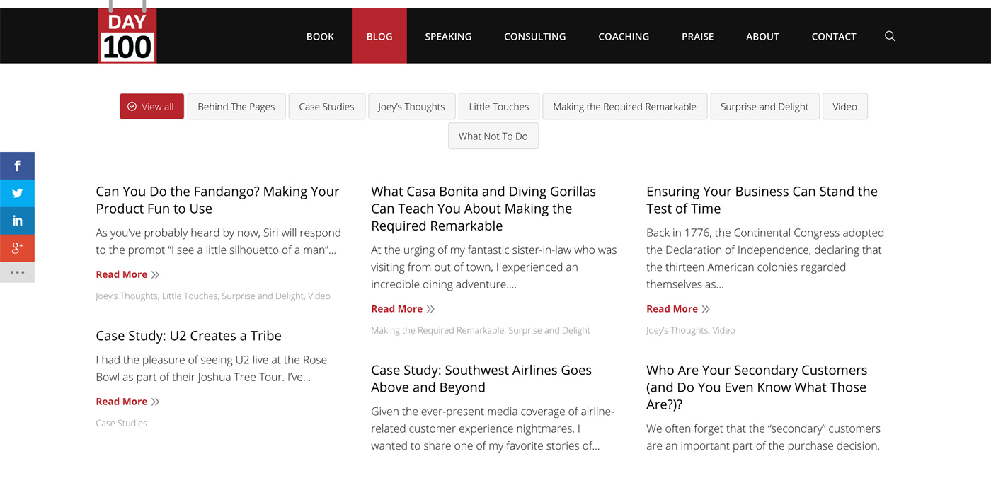Open more sharing options dots

click(x=17, y=272)
